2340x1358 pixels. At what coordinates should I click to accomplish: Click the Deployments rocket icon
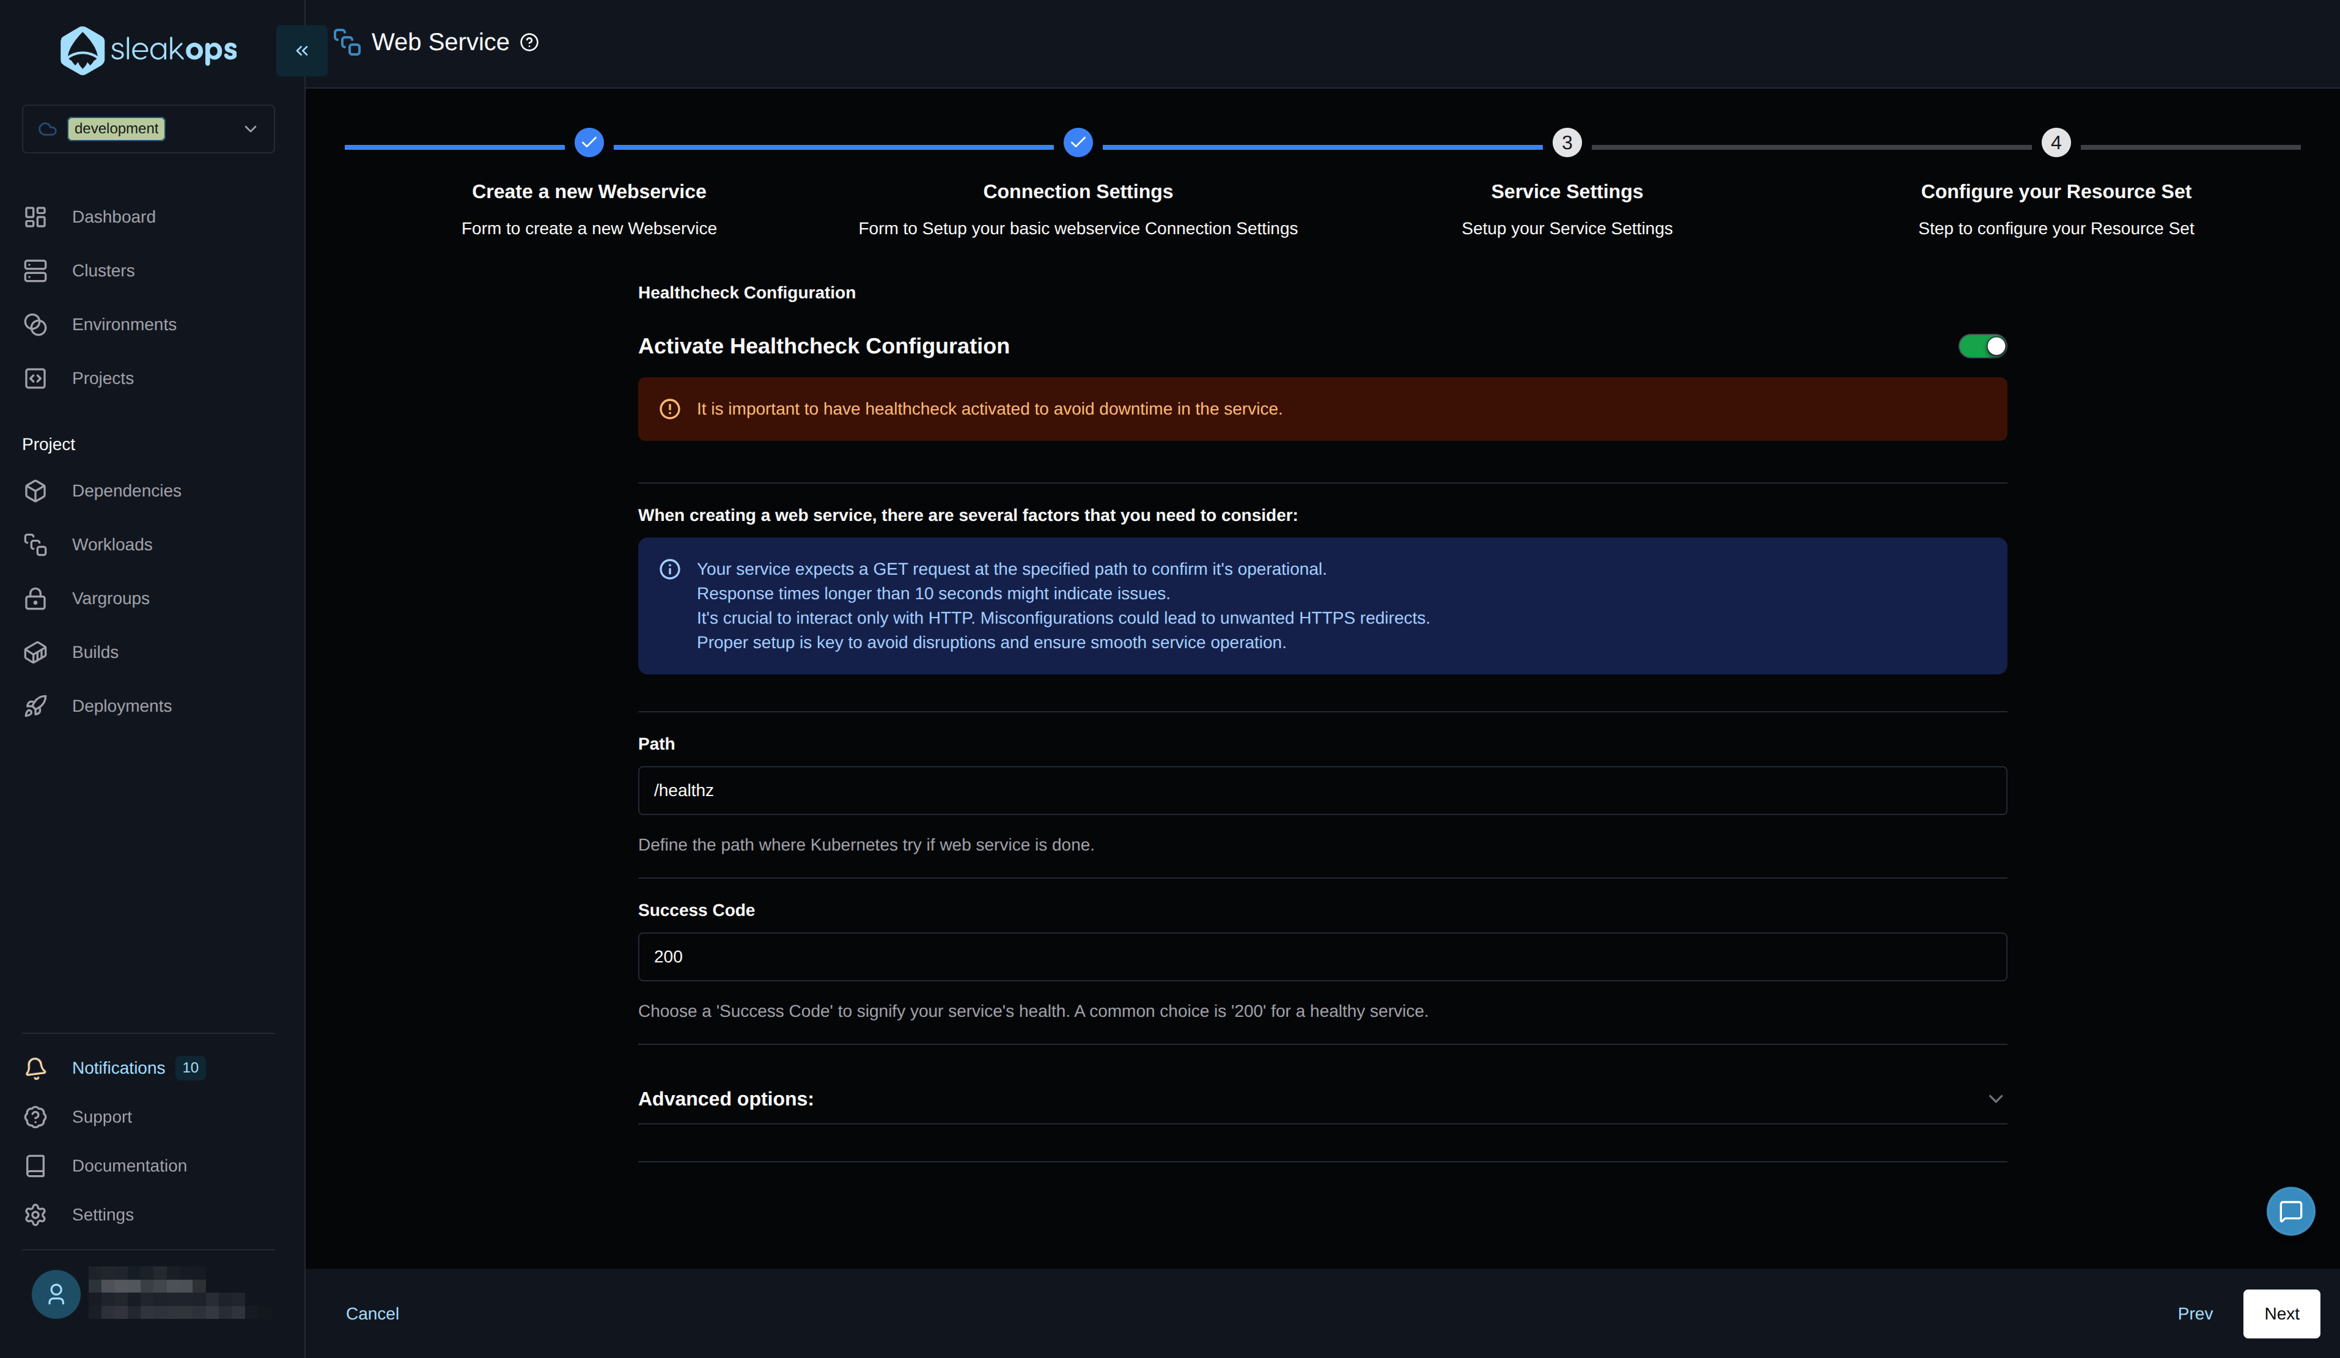click(35, 706)
